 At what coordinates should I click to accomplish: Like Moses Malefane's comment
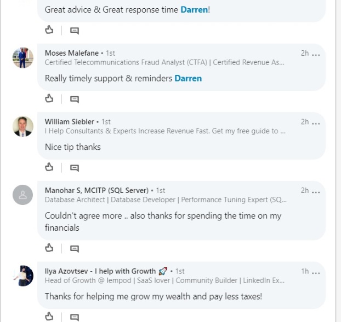pos(49,98)
